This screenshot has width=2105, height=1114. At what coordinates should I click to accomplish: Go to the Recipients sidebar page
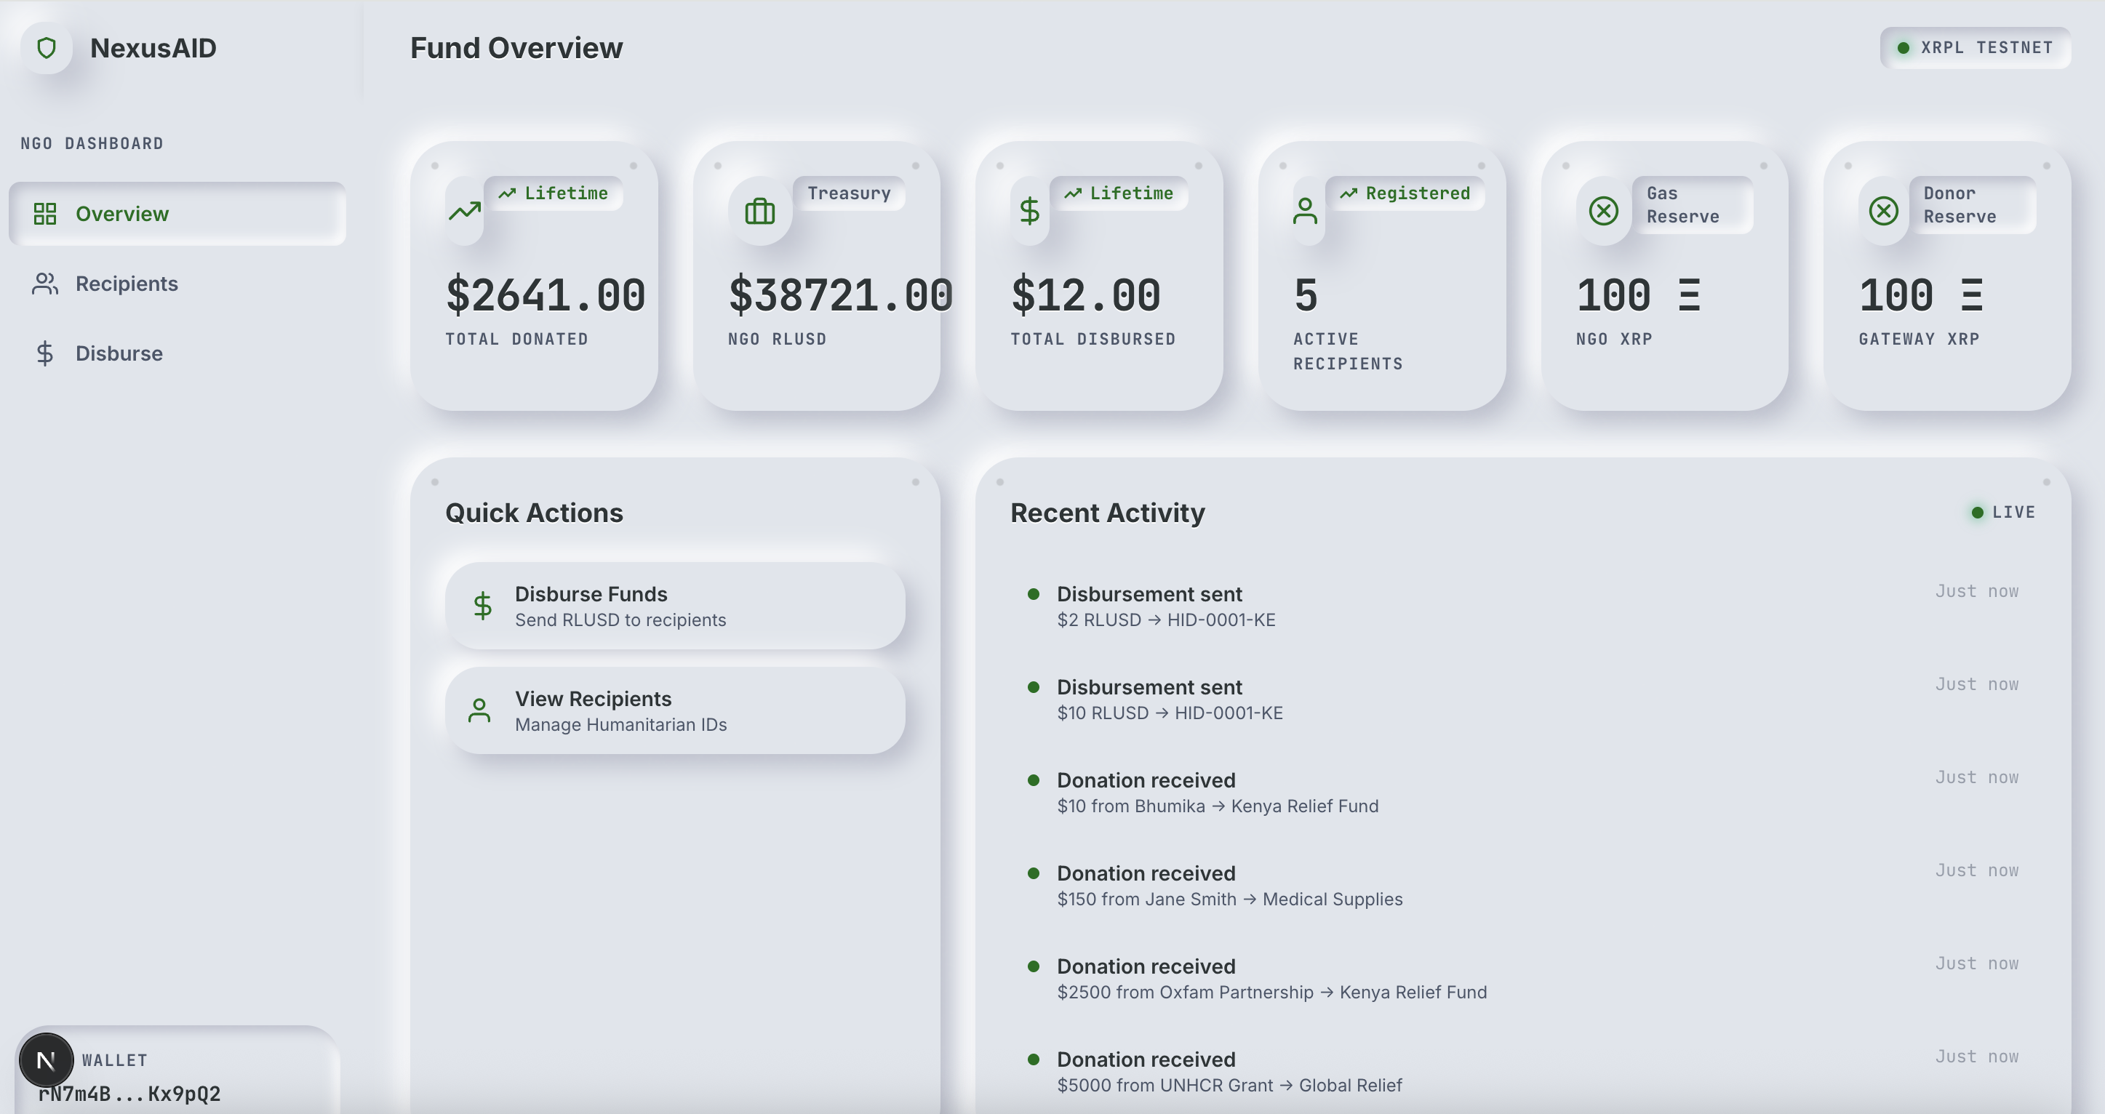(127, 284)
